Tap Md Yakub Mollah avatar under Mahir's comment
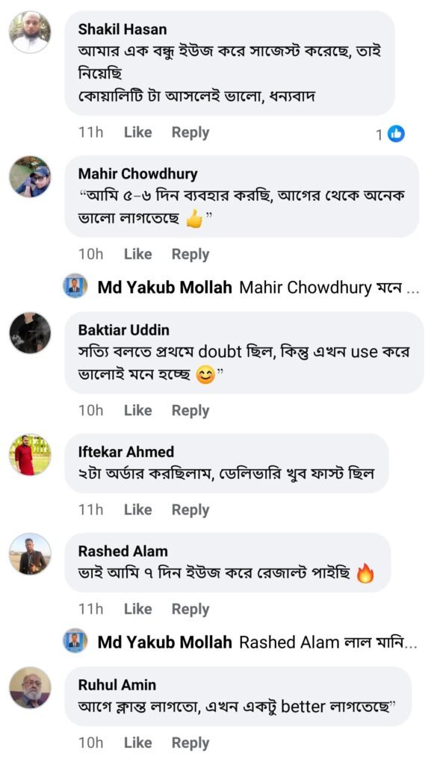This screenshot has height=765, width=437. click(75, 286)
